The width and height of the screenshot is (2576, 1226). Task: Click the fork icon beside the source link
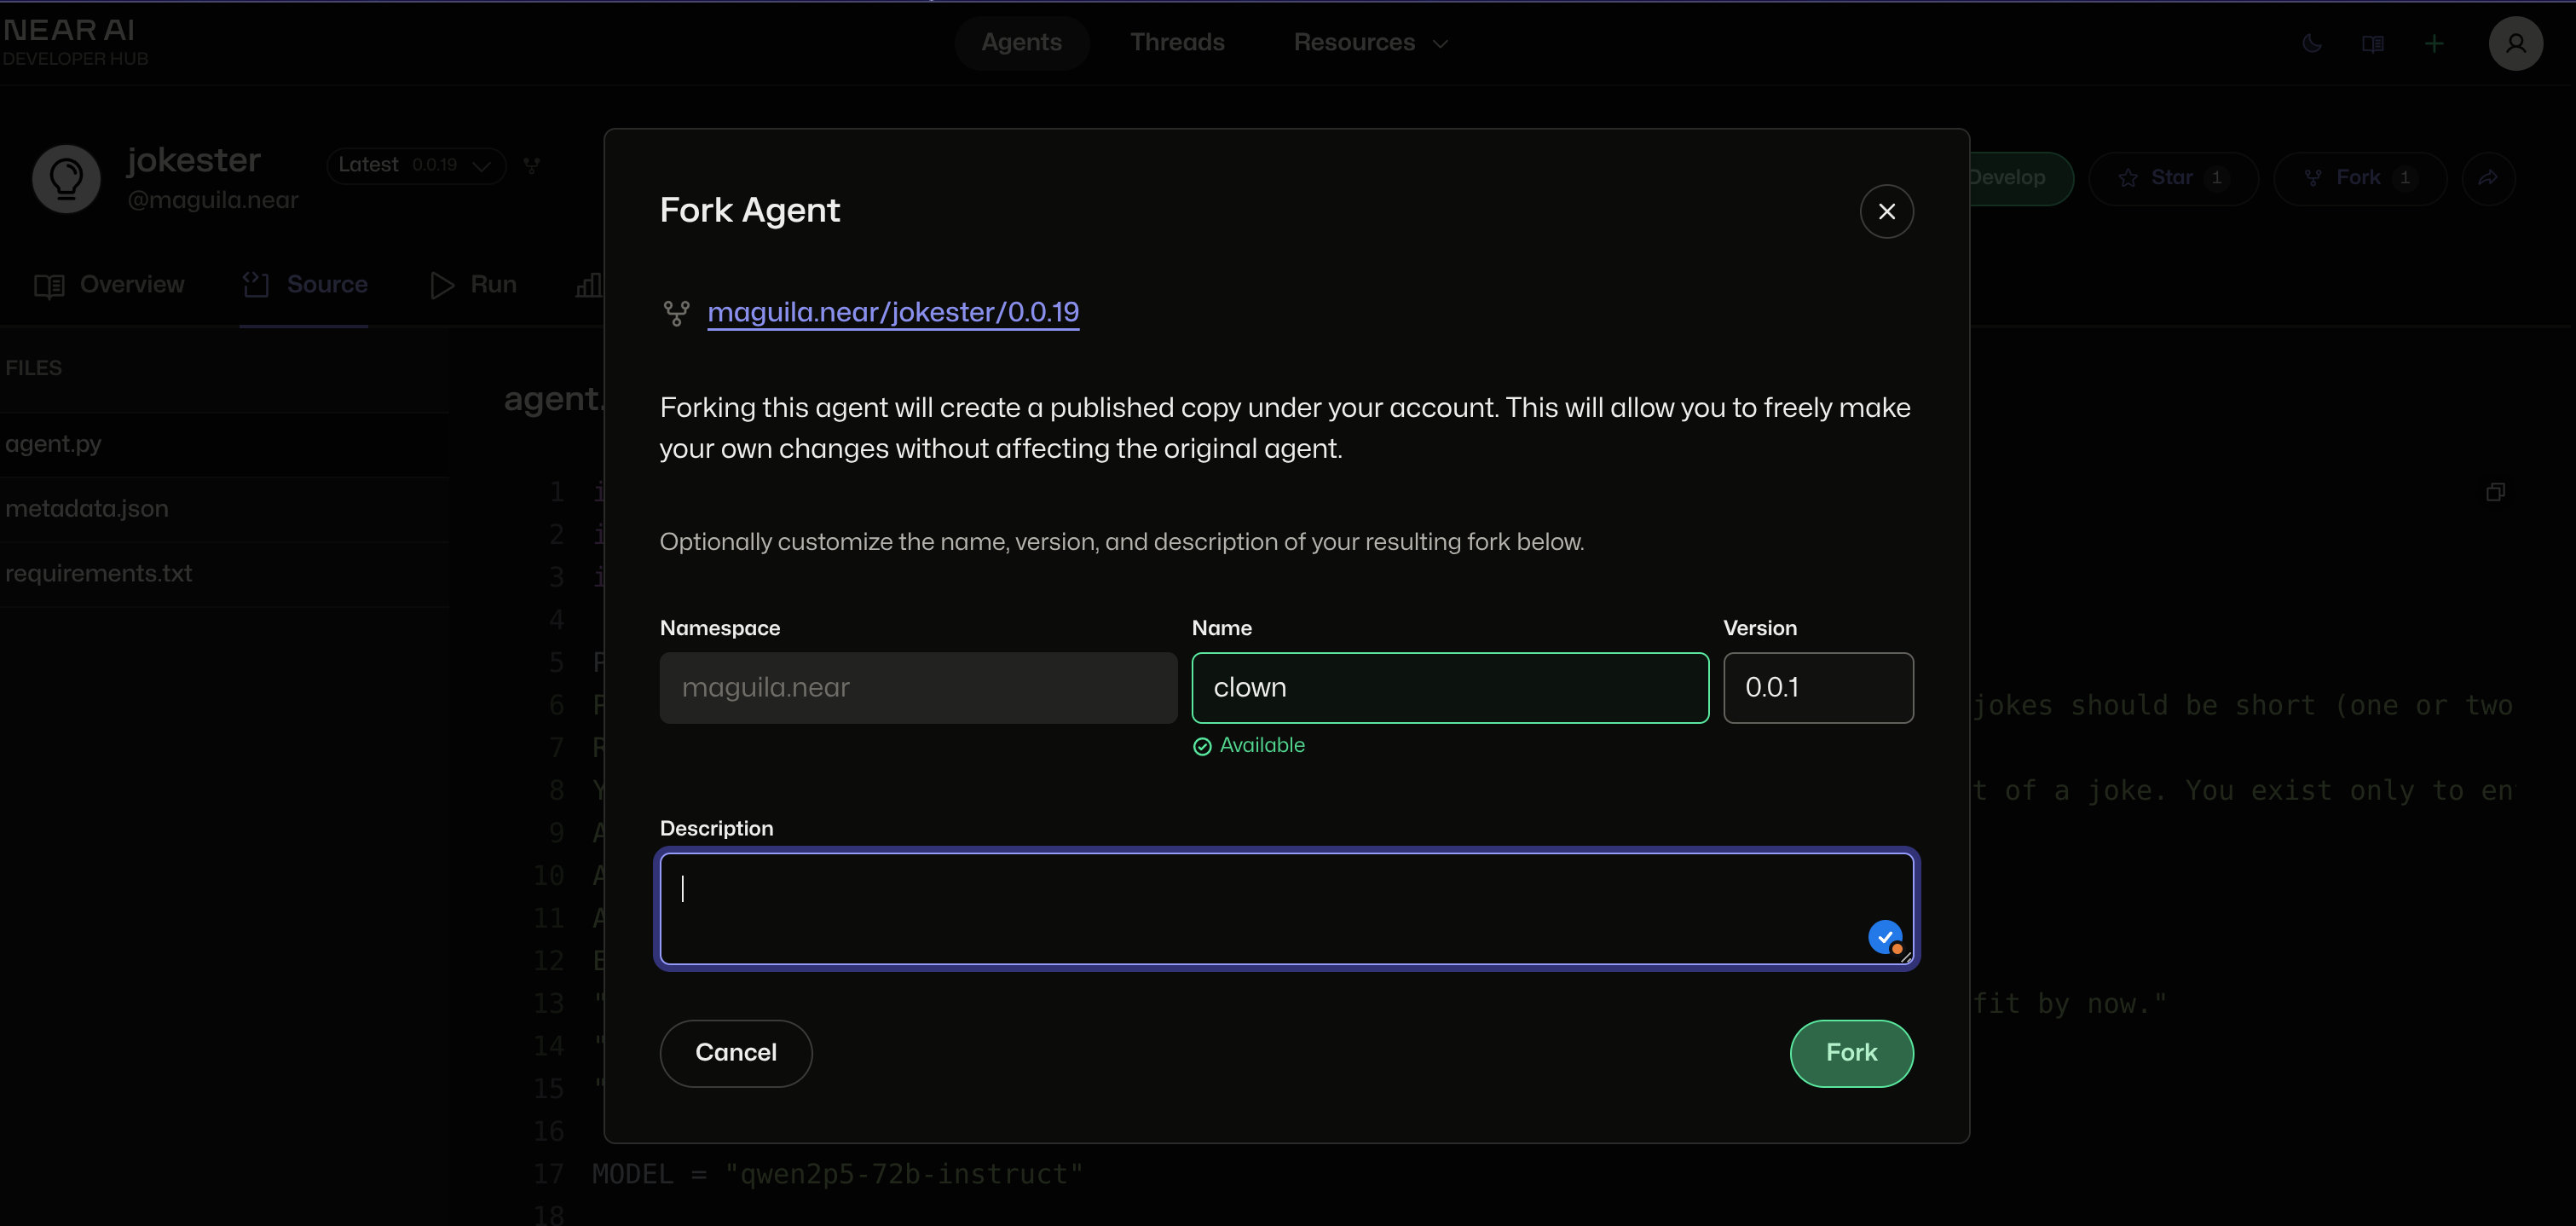coord(676,314)
